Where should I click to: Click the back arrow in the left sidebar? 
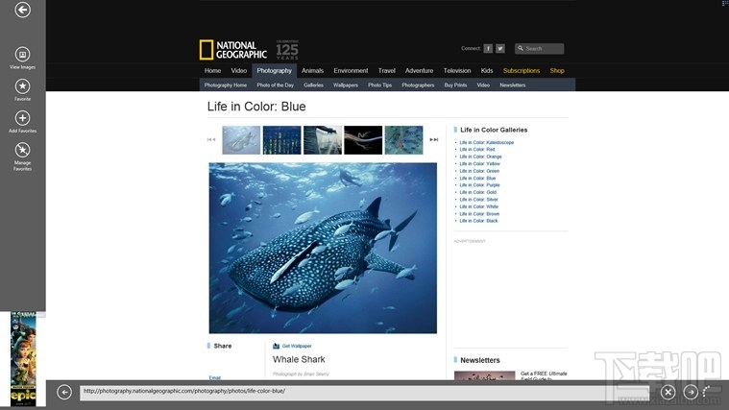(22, 10)
